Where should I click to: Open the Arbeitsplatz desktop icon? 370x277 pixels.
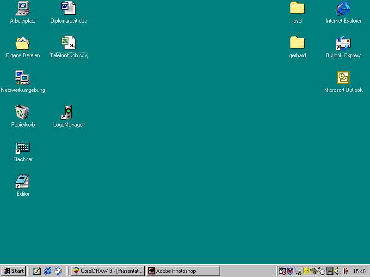point(23,9)
